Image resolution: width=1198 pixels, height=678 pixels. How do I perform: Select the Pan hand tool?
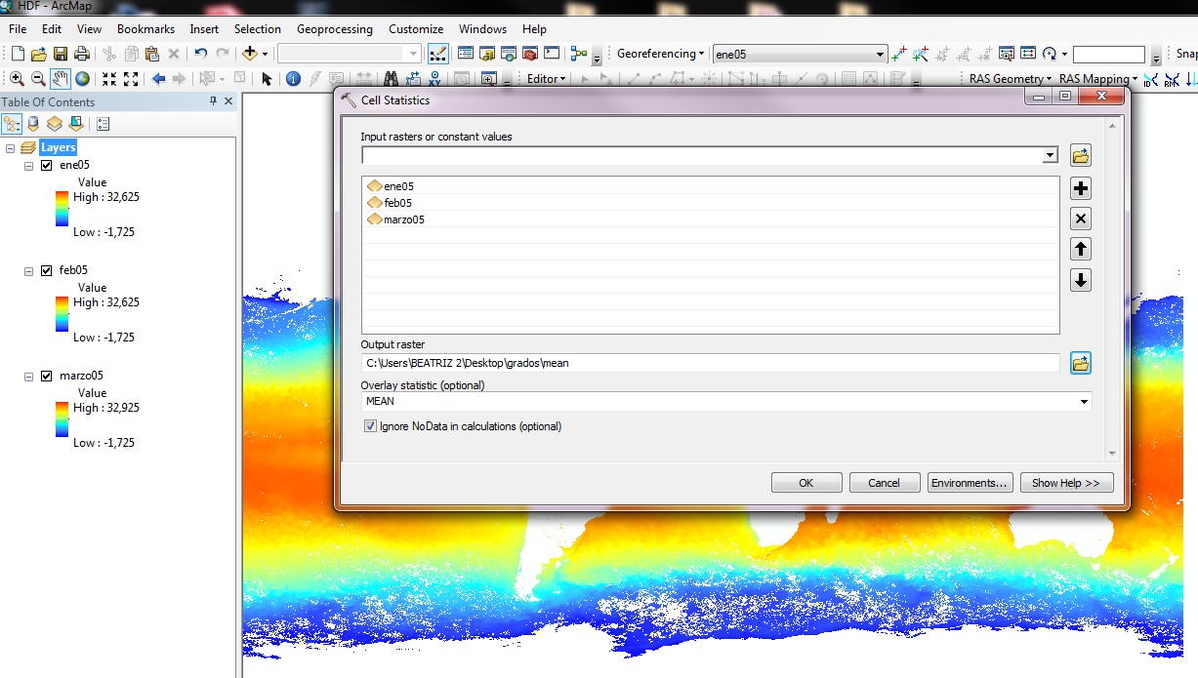coord(61,79)
